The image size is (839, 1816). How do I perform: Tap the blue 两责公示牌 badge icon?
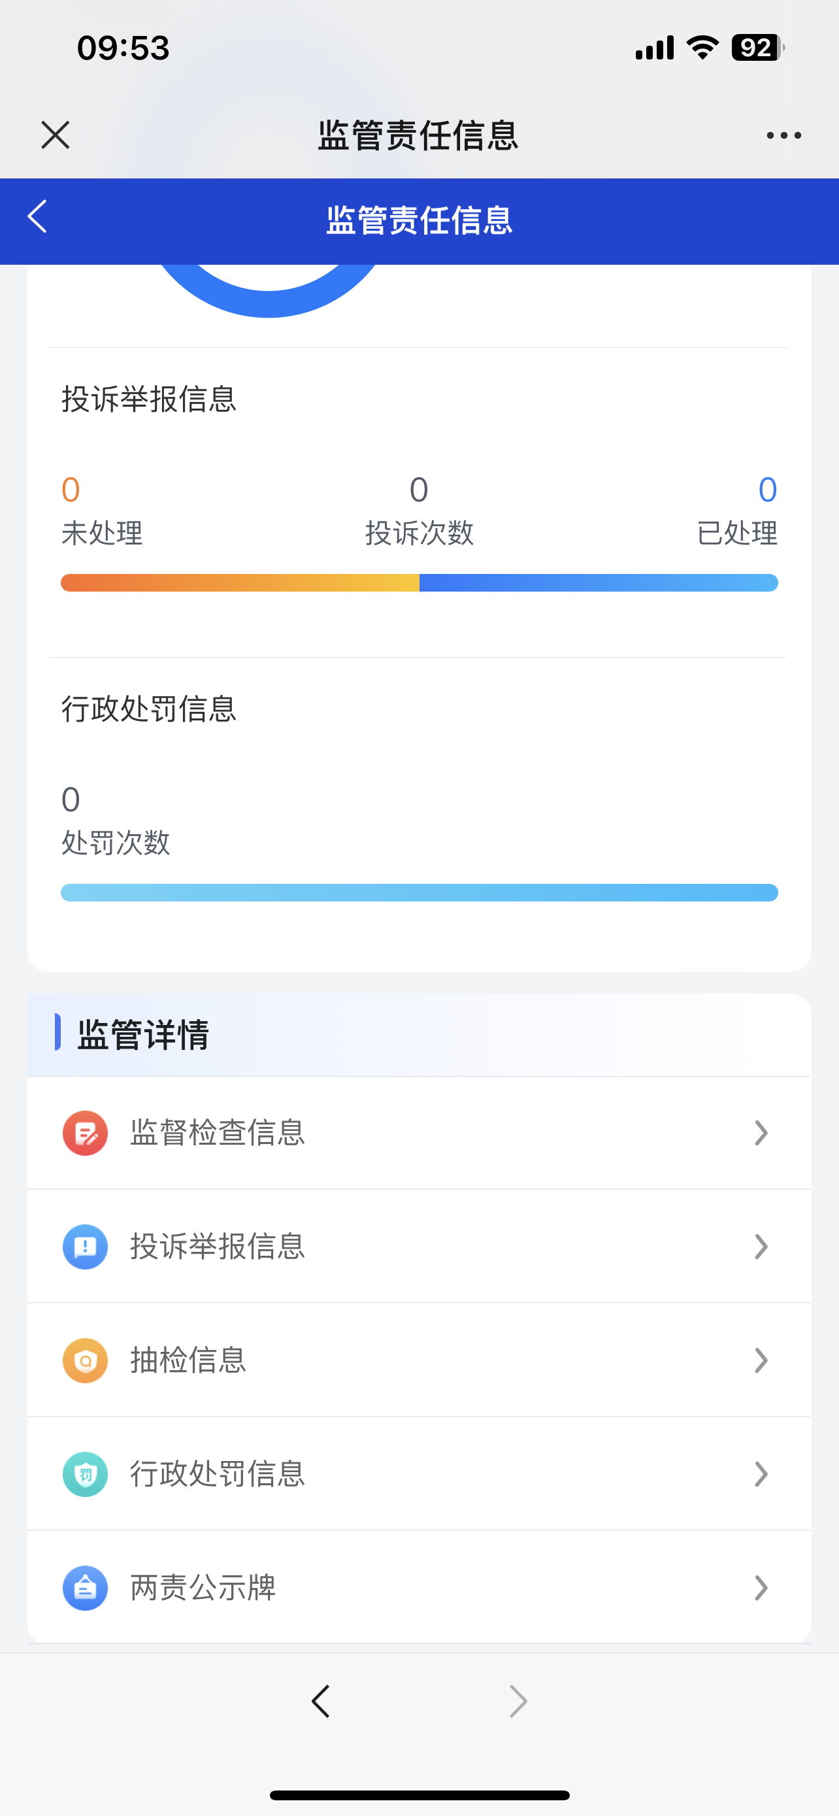point(85,1588)
